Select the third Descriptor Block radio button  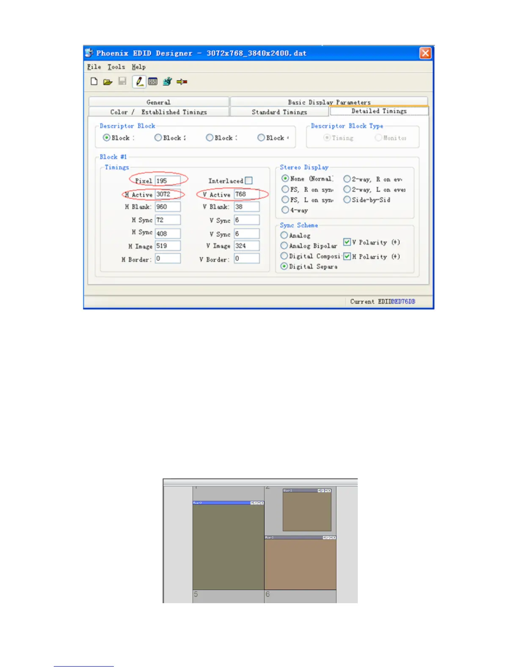point(209,137)
